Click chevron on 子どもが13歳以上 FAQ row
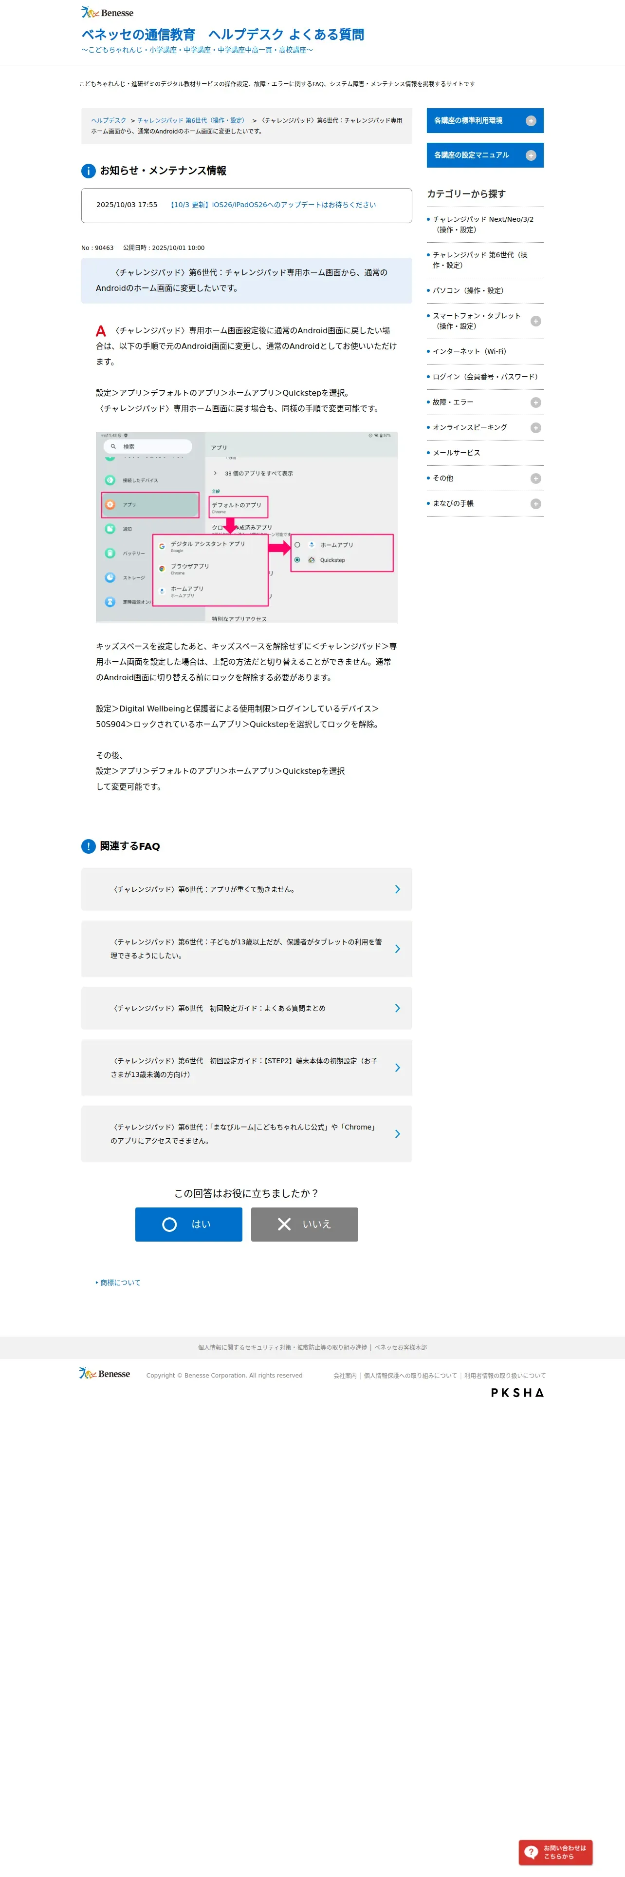Viewport: 625px width, 1877px height. coord(397,949)
